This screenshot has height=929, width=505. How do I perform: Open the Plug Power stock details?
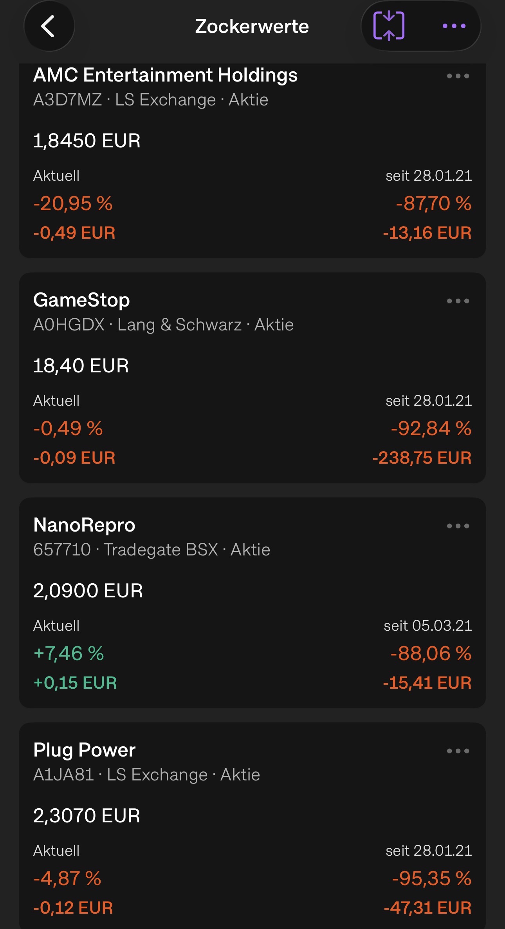point(84,750)
